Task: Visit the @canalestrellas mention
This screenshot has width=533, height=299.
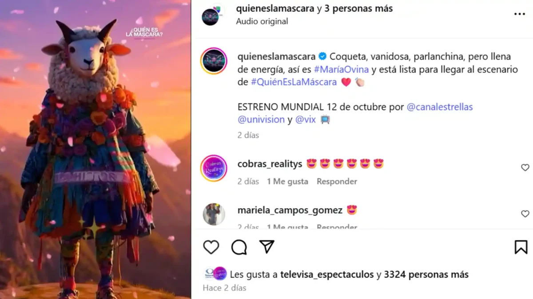Action: click(440, 107)
